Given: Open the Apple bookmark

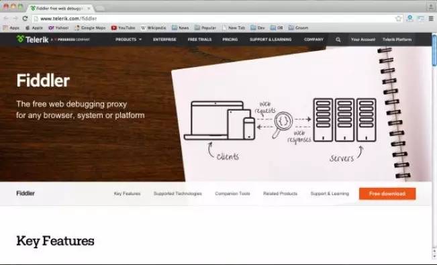Looking at the screenshot, I should tap(34, 28).
